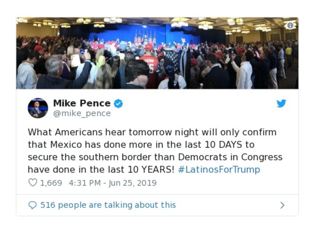Viewport: 313px width, 231px height.
Task: Open Twitter via the bird logo icon
Action: [x=281, y=104]
